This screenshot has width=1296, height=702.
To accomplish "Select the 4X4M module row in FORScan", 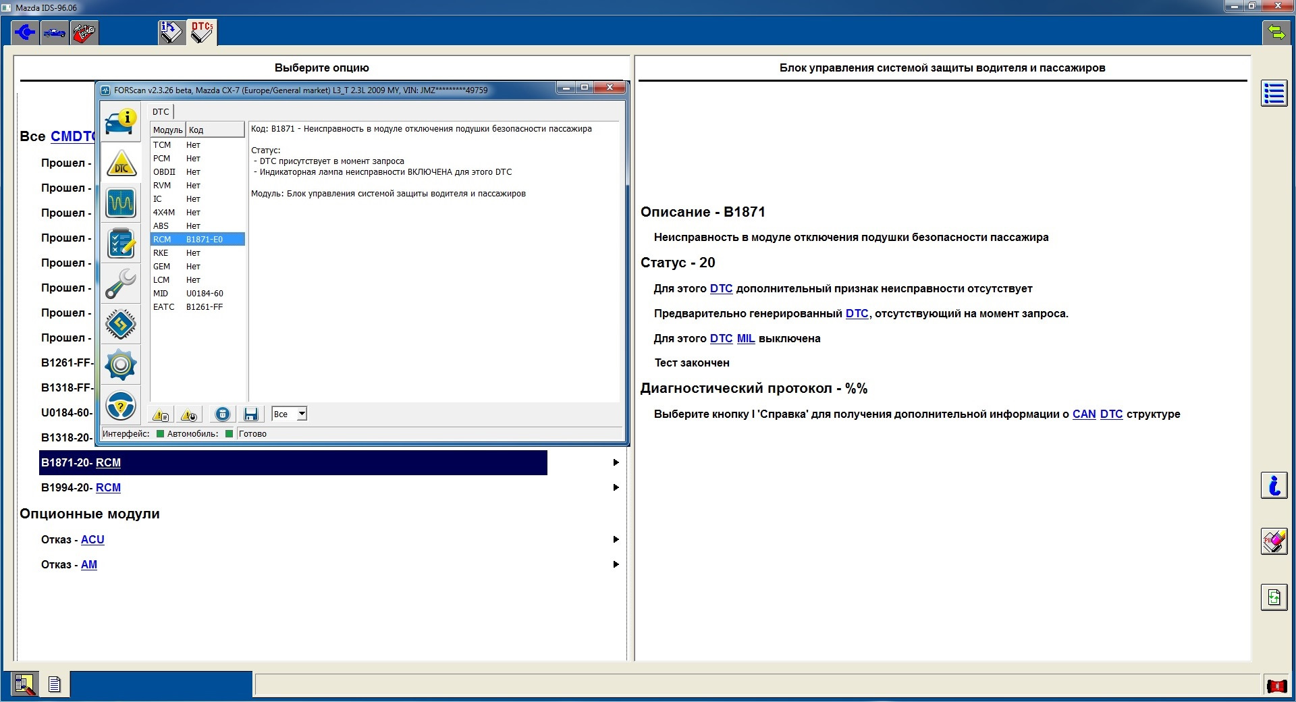I will click(x=197, y=213).
